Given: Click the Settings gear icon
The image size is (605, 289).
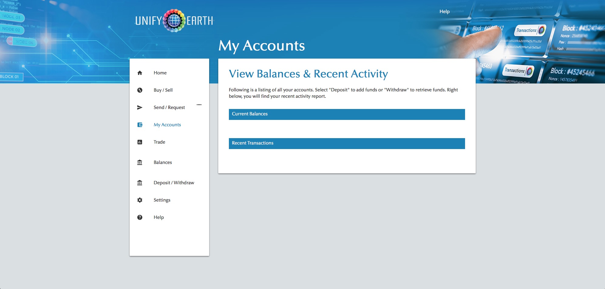Looking at the screenshot, I should click(140, 200).
